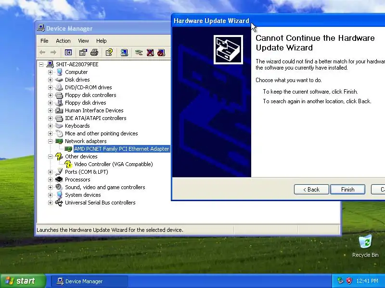Click the Human Interface Devices icon
The image size is (385, 288).
pos(59,110)
